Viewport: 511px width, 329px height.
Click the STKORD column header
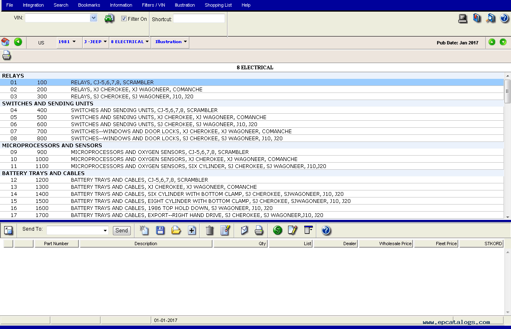481,244
